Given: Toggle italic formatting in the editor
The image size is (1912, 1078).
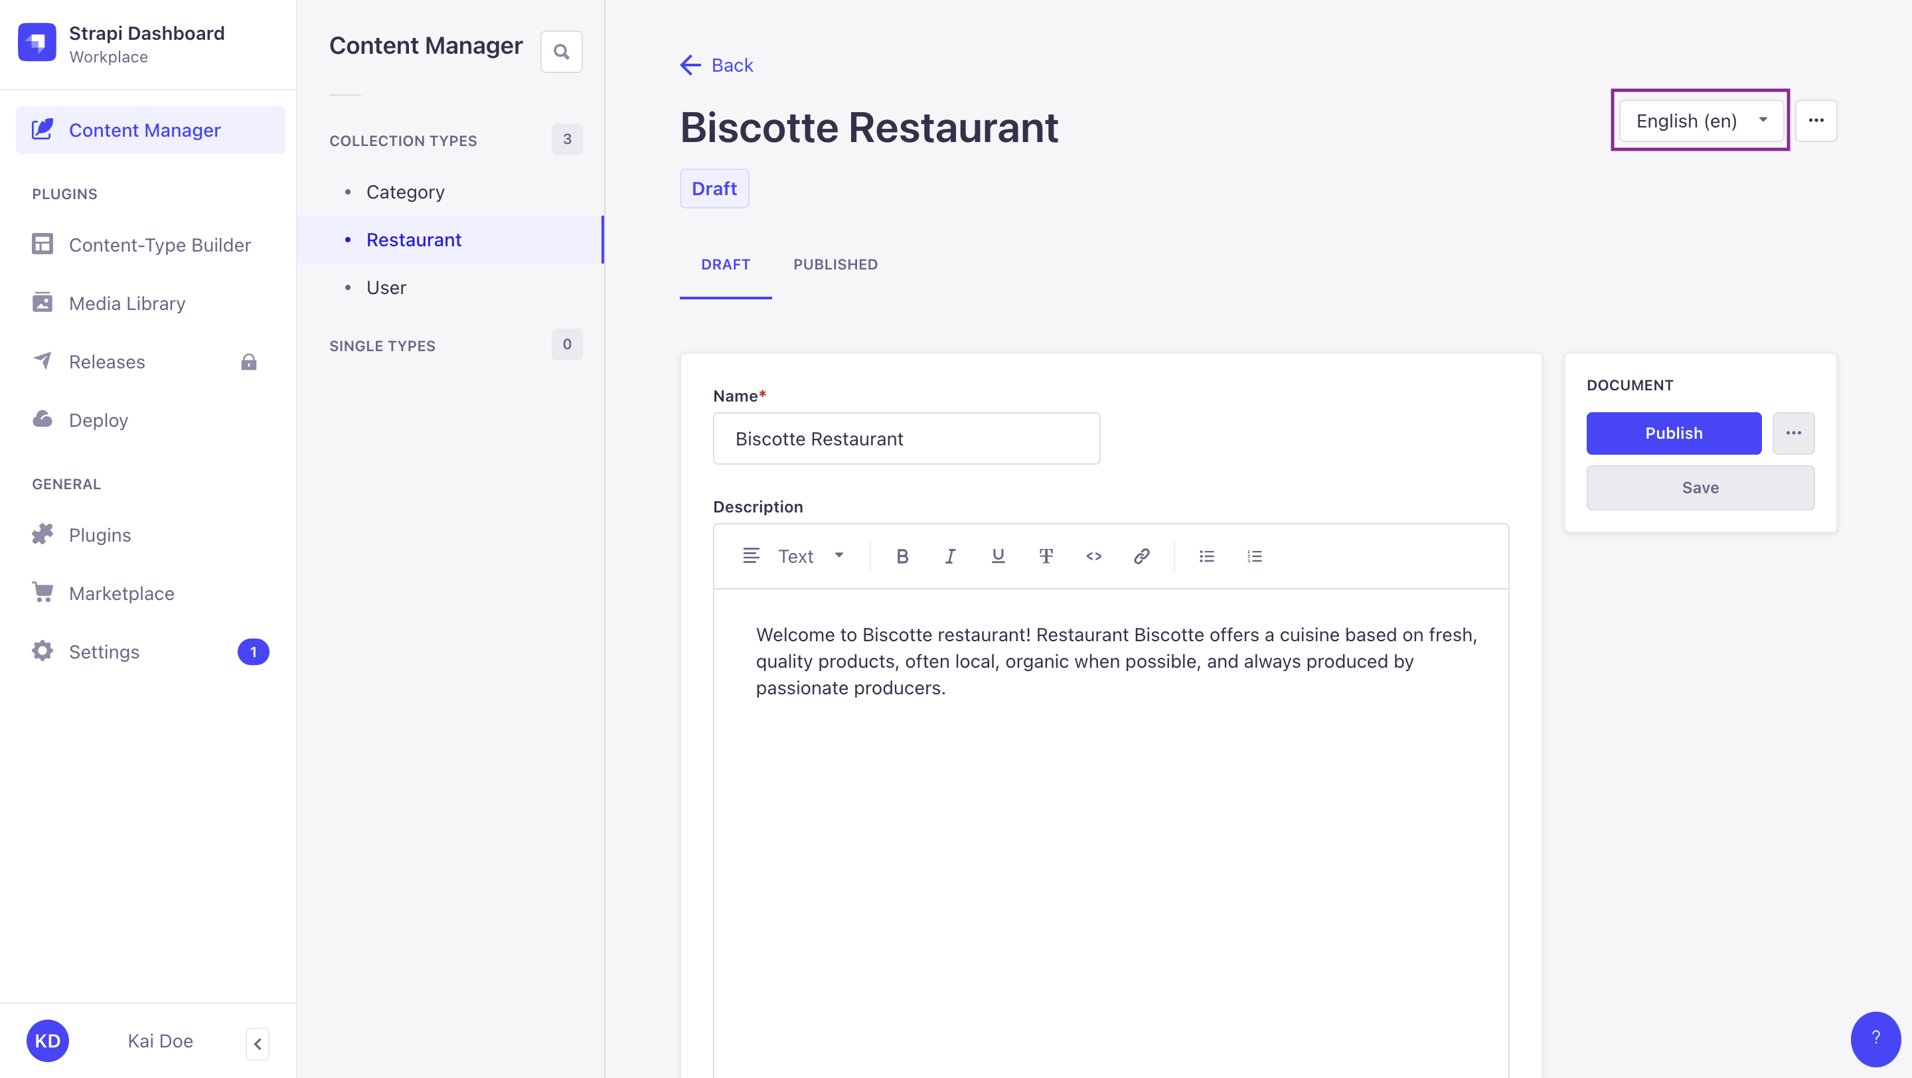Looking at the screenshot, I should 950,556.
